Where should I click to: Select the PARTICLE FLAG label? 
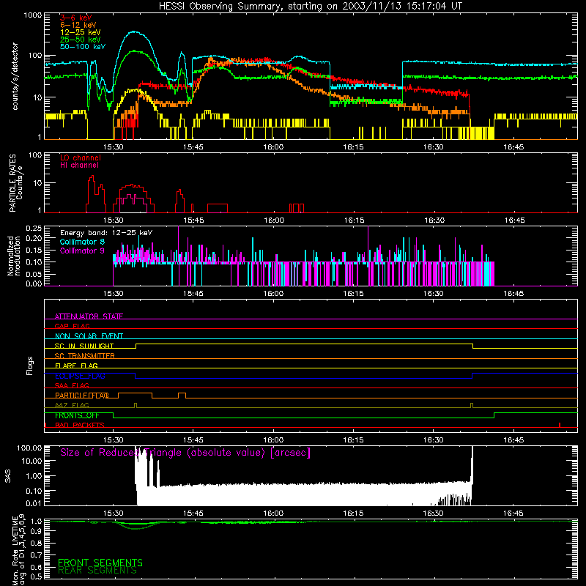82,396
